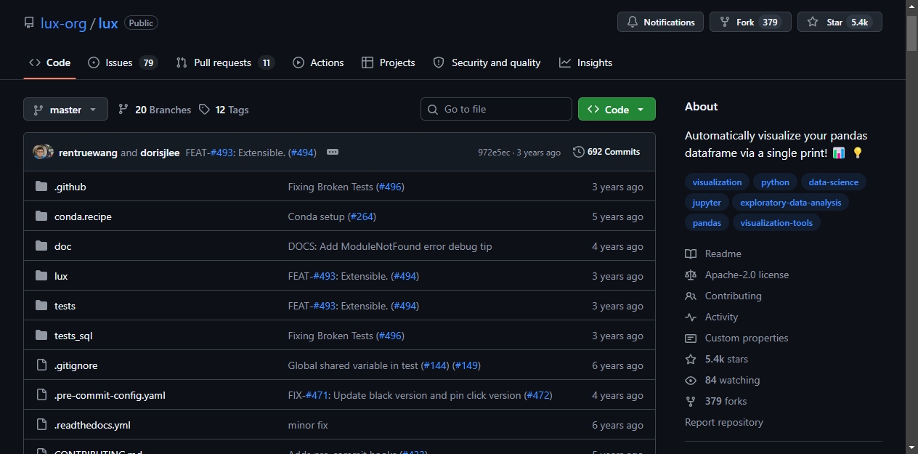Select the visualization topic tag

coord(717,182)
